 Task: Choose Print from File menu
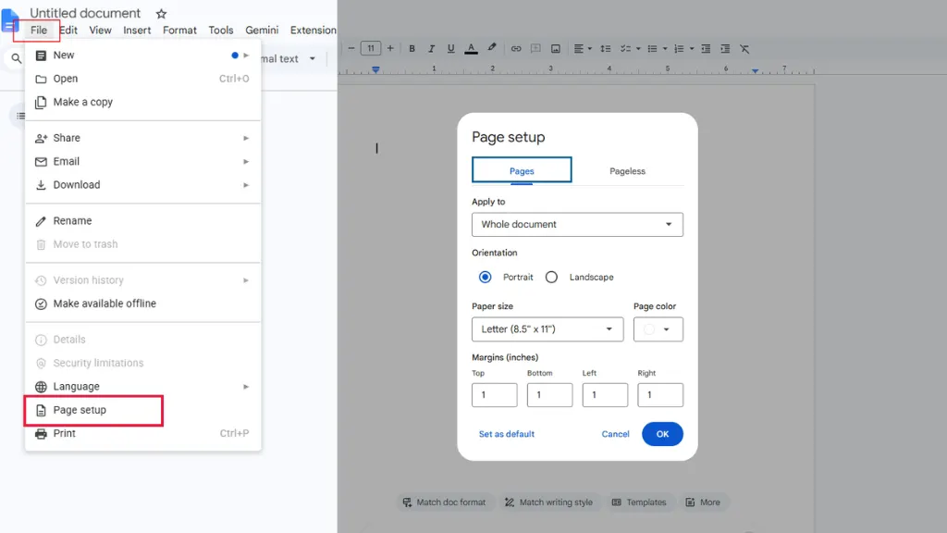tap(142, 433)
